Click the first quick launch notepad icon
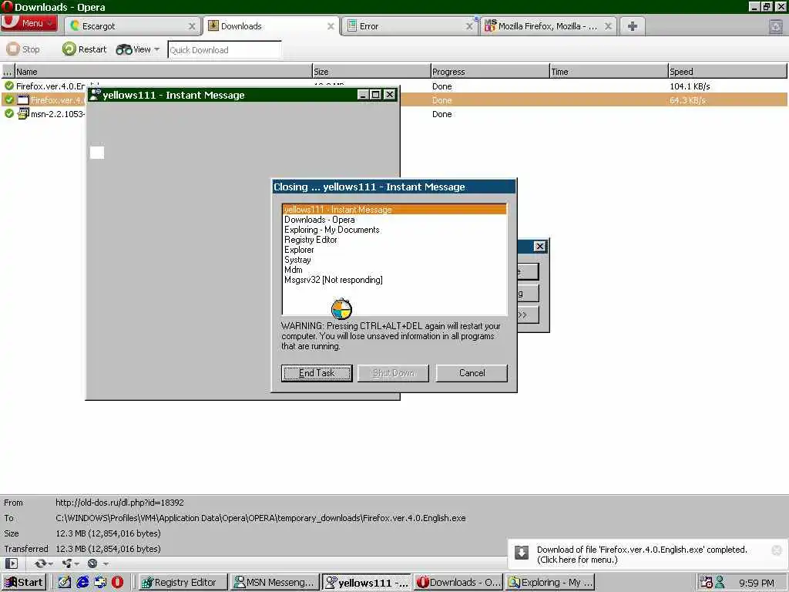This screenshot has height=592, width=789. [65, 583]
